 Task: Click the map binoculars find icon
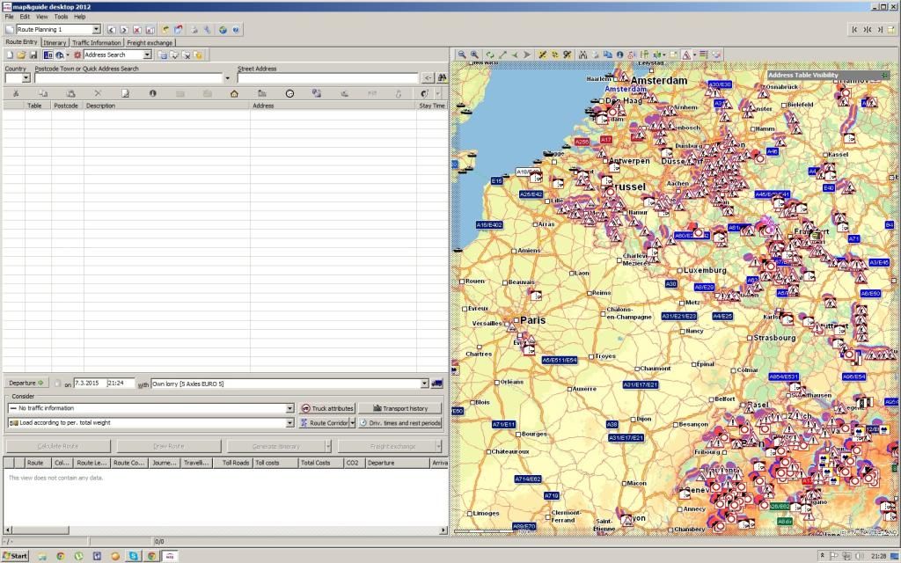[582, 55]
